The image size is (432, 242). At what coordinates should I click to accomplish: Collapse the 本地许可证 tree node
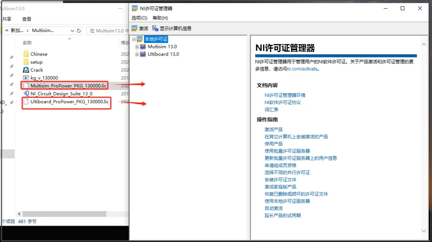(x=134, y=39)
